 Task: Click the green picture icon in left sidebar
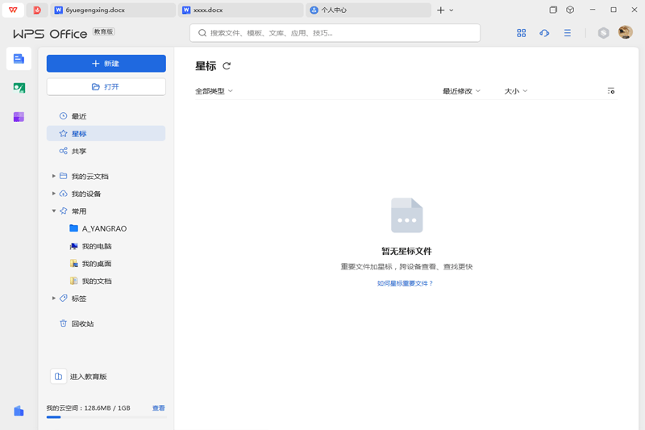(19, 88)
